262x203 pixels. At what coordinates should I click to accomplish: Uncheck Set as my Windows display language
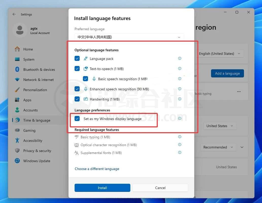77,119
